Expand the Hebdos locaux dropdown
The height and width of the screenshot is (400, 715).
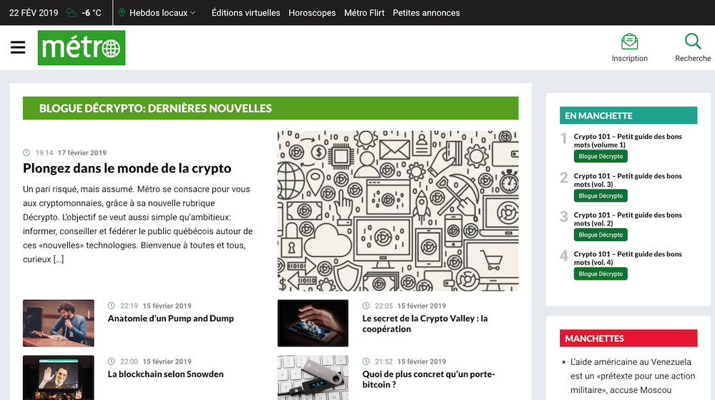162,13
